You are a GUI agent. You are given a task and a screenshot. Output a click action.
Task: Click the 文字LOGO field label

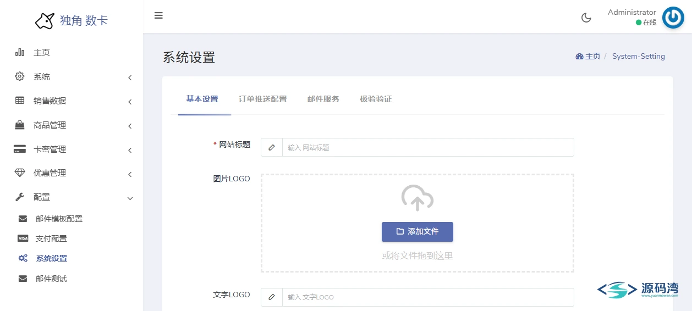(232, 295)
